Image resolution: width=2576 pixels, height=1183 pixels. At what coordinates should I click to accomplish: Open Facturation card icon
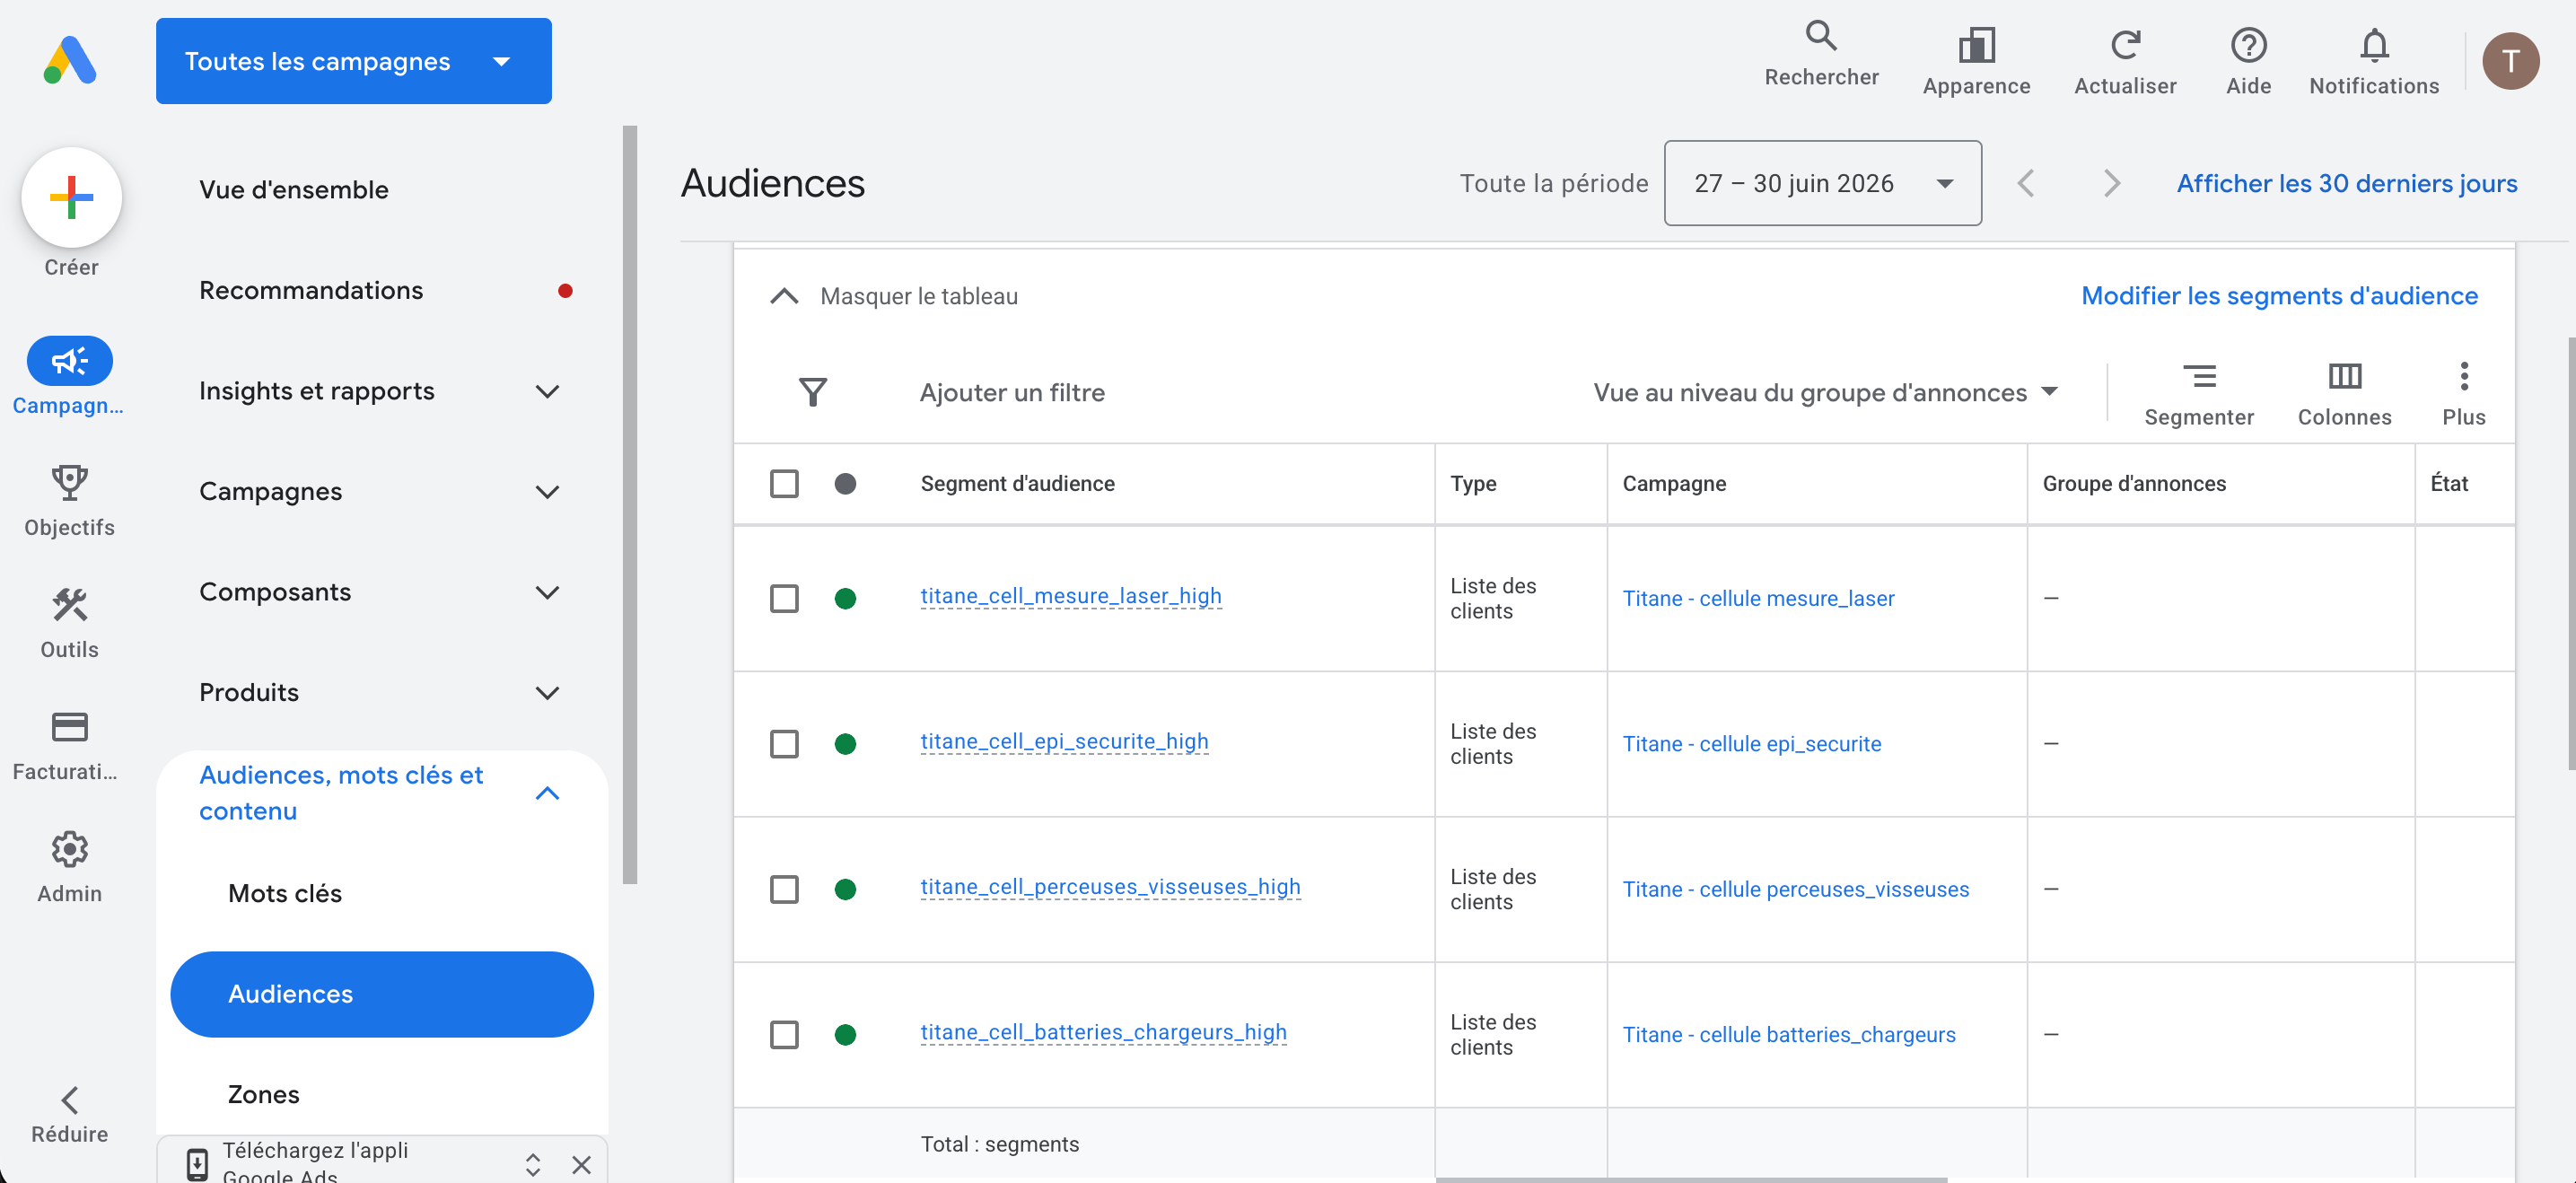(69, 726)
